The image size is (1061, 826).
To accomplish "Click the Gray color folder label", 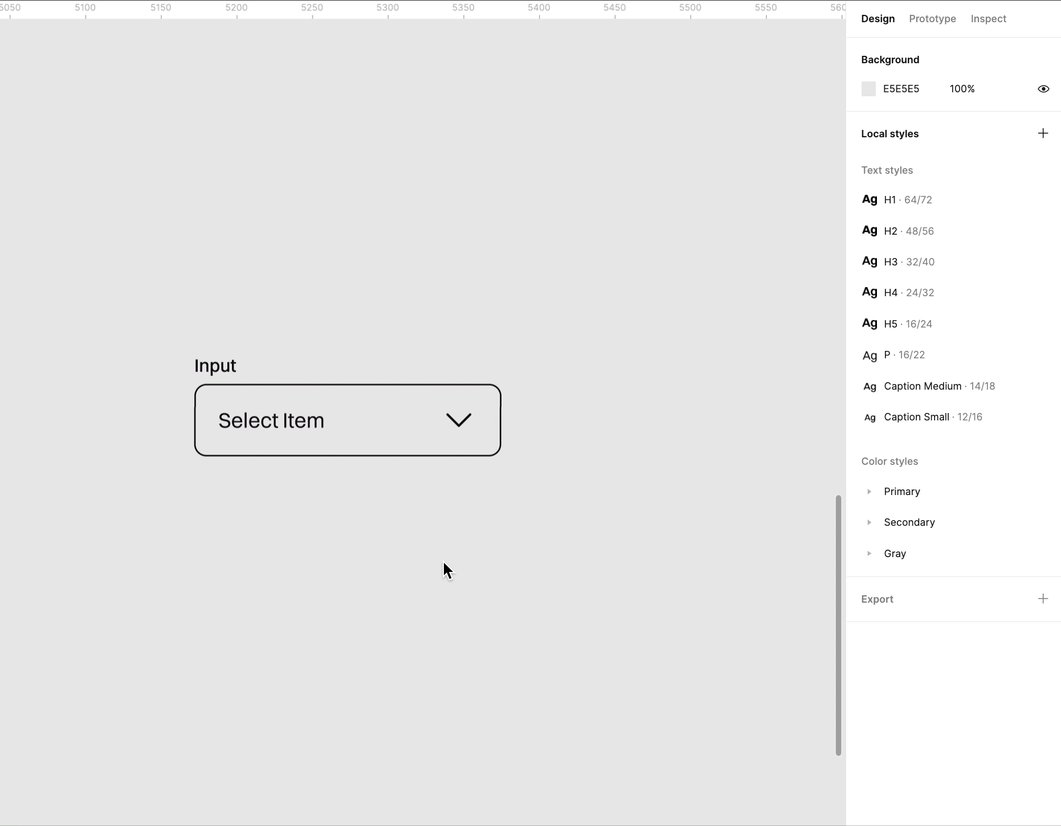I will click(x=895, y=554).
